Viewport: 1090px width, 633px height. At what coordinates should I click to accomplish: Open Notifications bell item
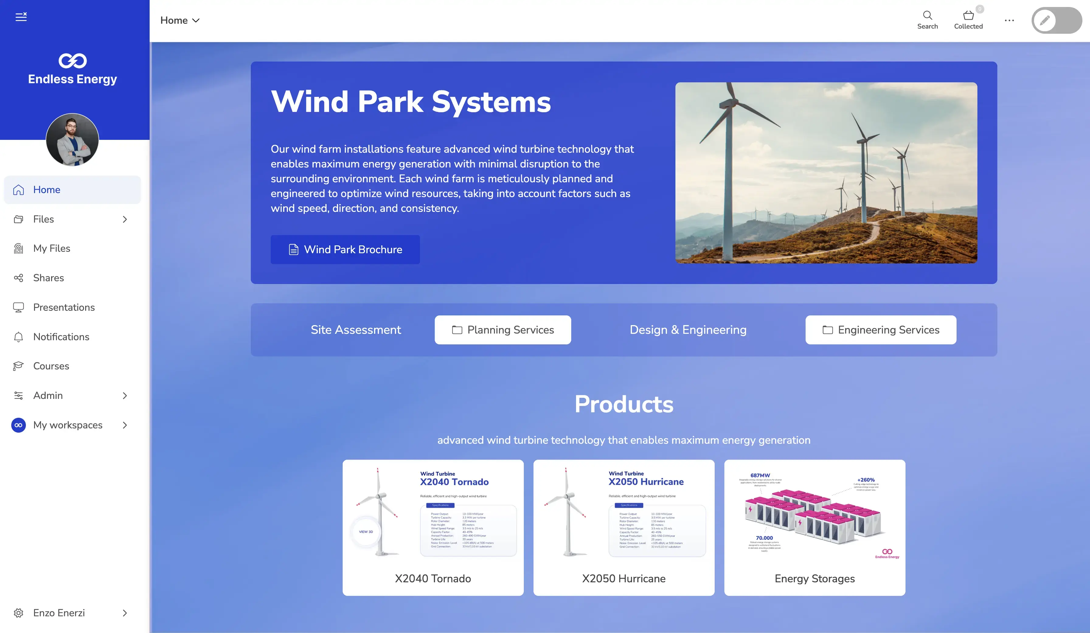pos(61,337)
